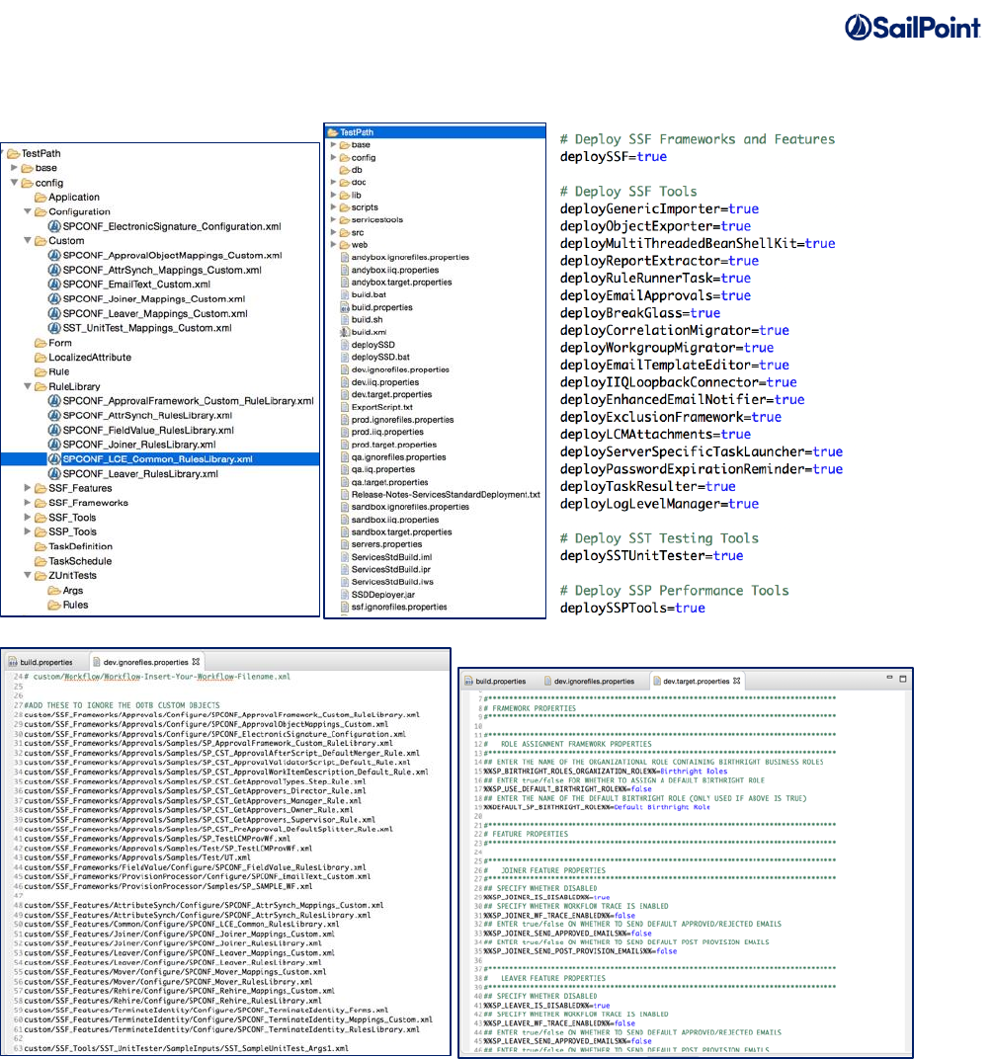The width and height of the screenshot is (993, 1059).
Task: Select prod.target.properties file
Action: pyautogui.click(x=393, y=446)
